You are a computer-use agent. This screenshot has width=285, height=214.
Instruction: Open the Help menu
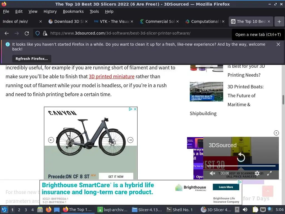point(109,11)
